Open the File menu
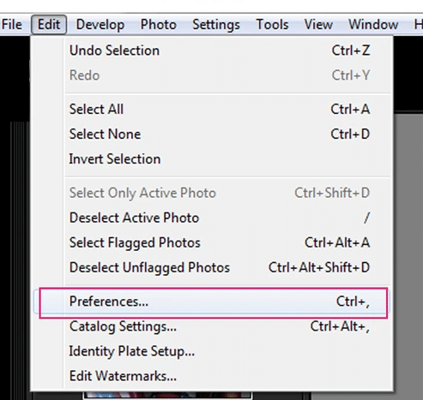The width and height of the screenshot is (423, 400). (x=11, y=25)
